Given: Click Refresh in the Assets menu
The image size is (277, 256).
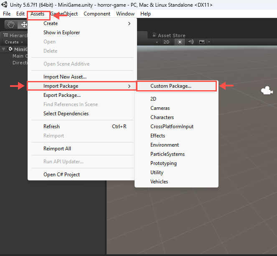Looking at the screenshot, I should [x=82, y=127].
